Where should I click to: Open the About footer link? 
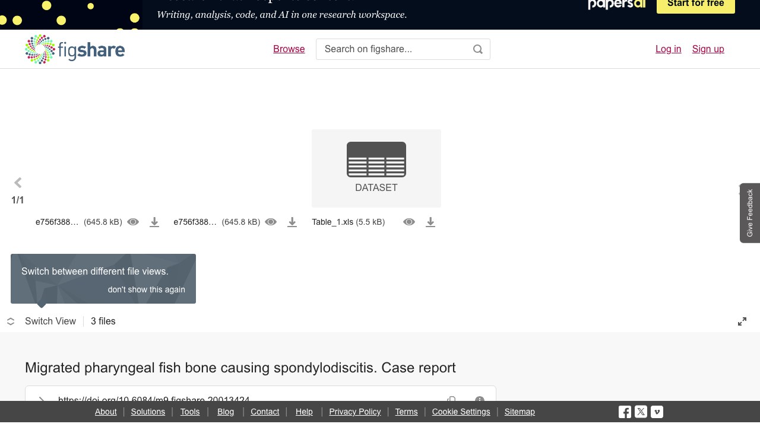point(106,412)
